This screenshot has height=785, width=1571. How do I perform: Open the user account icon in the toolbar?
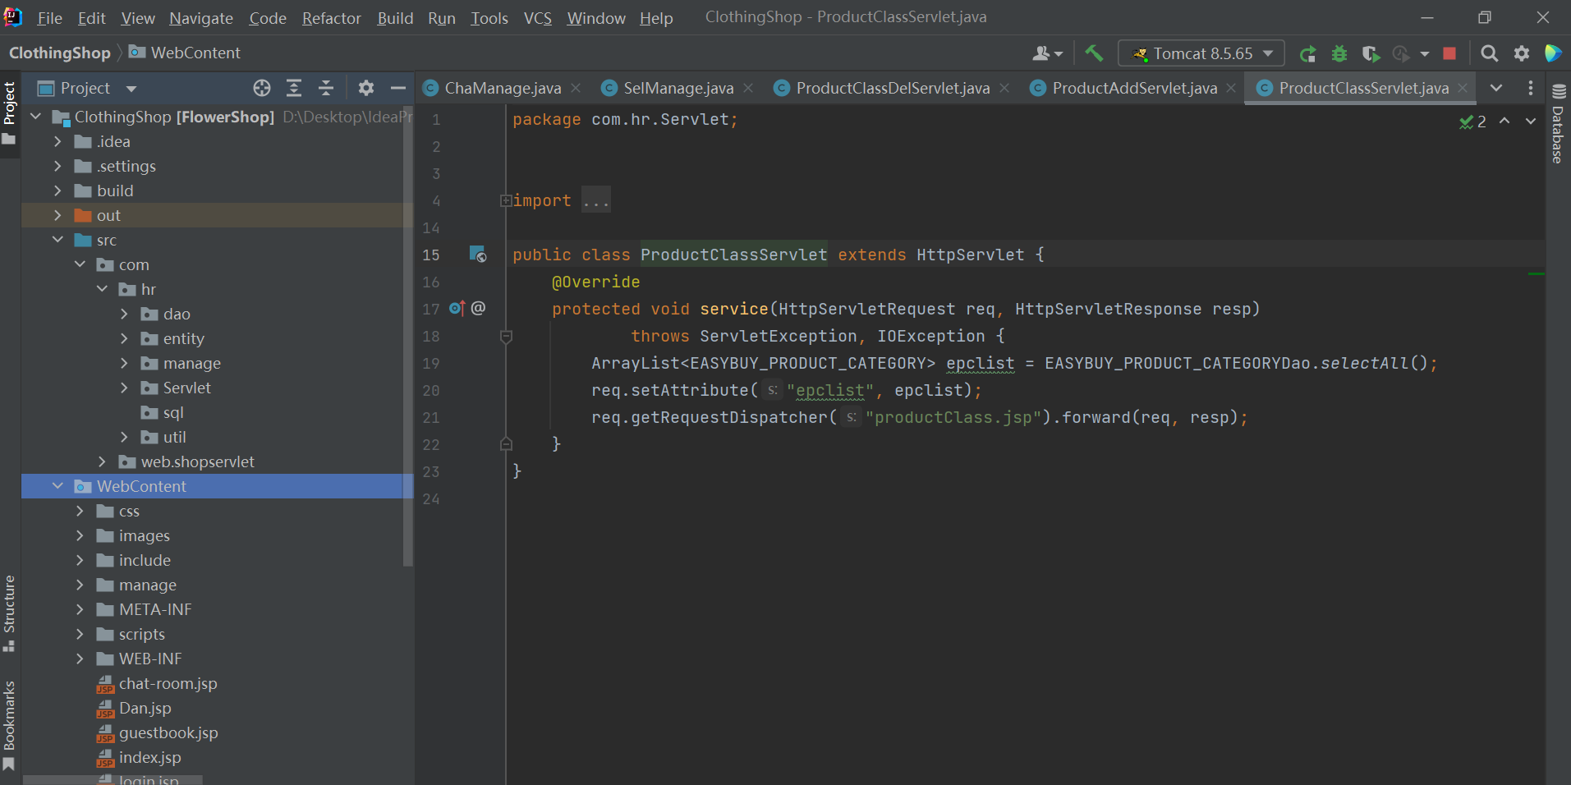(x=1047, y=53)
